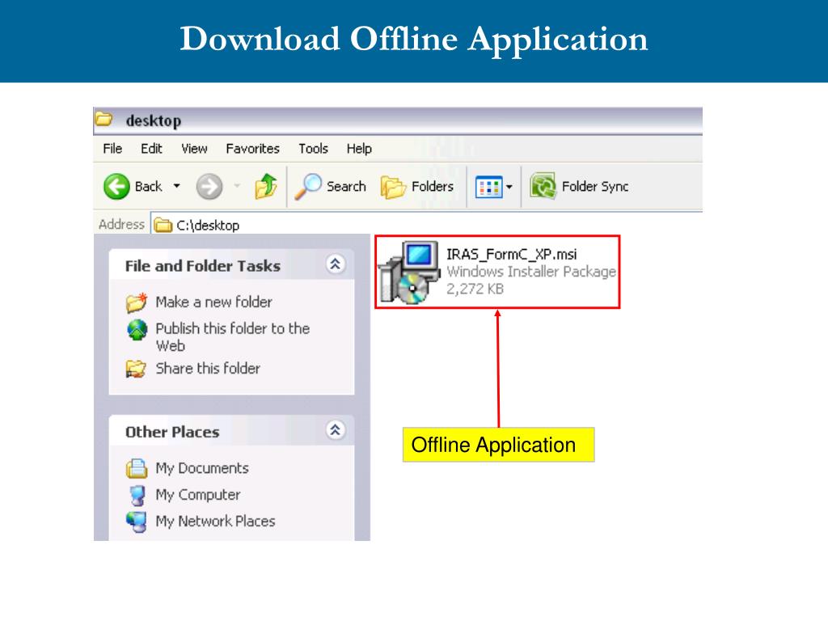Image resolution: width=828 pixels, height=621 pixels.
Task: Click the Search toolbar label
Action: pyautogui.click(x=346, y=187)
